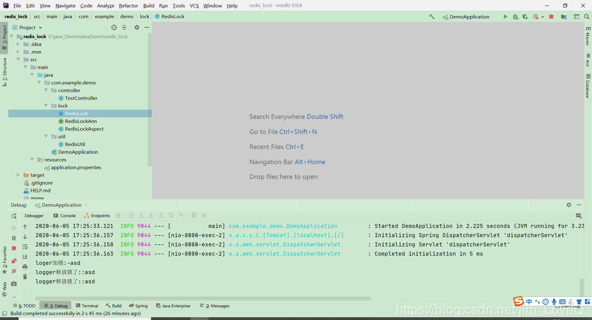The image size is (592, 320).
Task: Open the Spring tool window
Action: click(x=138, y=306)
